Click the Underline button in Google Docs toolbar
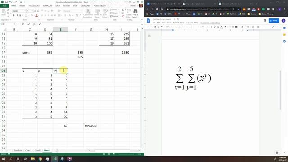Image resolution: width=288 pixels, height=162 pixels. tap(218, 27)
